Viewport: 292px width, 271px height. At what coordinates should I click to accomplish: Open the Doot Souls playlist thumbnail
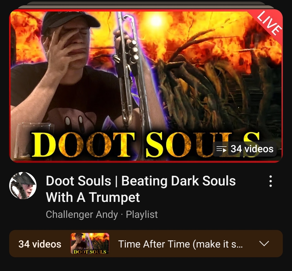tap(146, 86)
